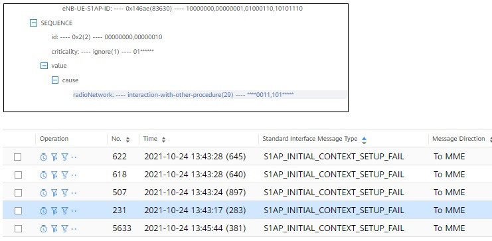Select the eNB-UE-S1AP-ID line

coord(183,9)
